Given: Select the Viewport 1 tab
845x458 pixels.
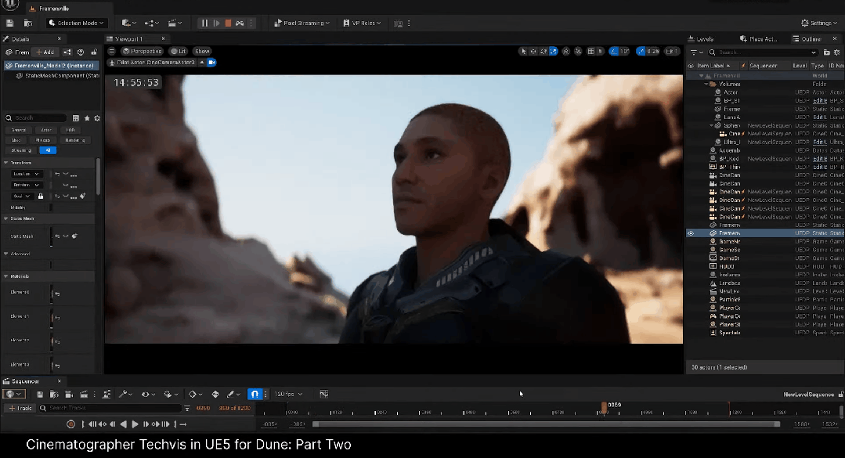Looking at the screenshot, I should pos(128,39).
